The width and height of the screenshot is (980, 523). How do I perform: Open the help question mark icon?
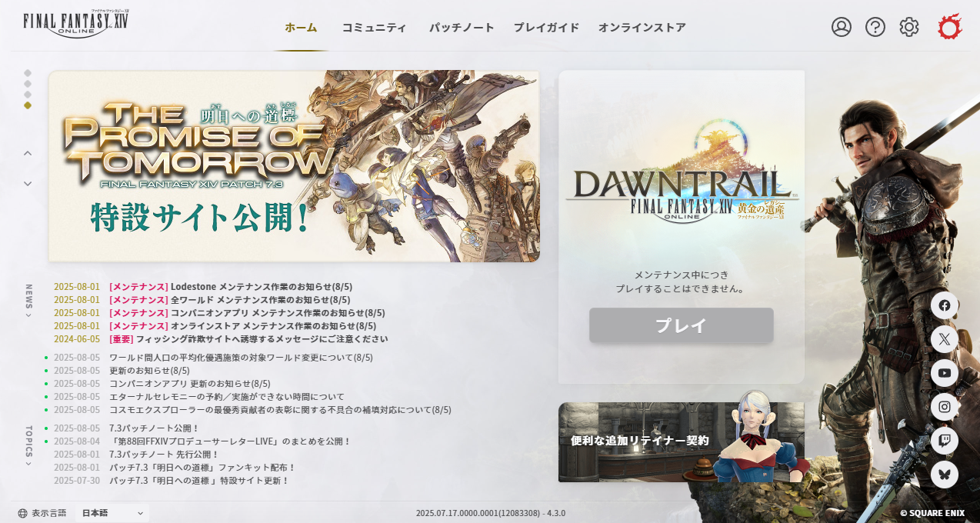coord(875,27)
